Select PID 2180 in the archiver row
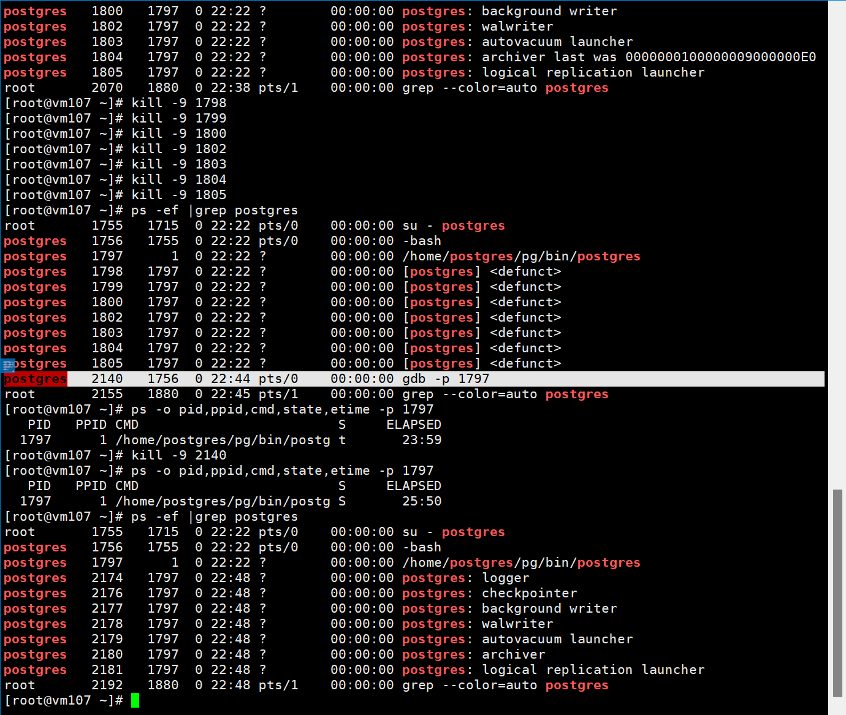Screen dimensions: 846x715 click(x=107, y=654)
